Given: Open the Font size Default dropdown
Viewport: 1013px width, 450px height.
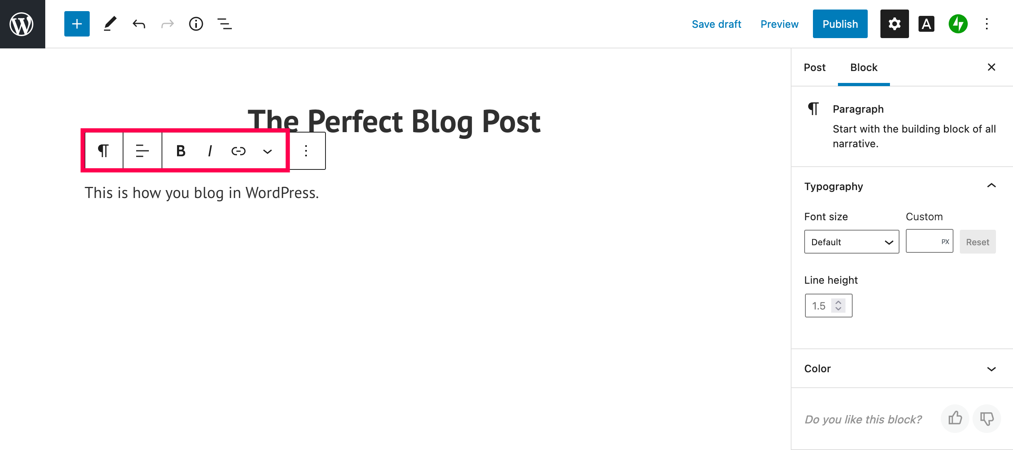Looking at the screenshot, I should point(851,242).
